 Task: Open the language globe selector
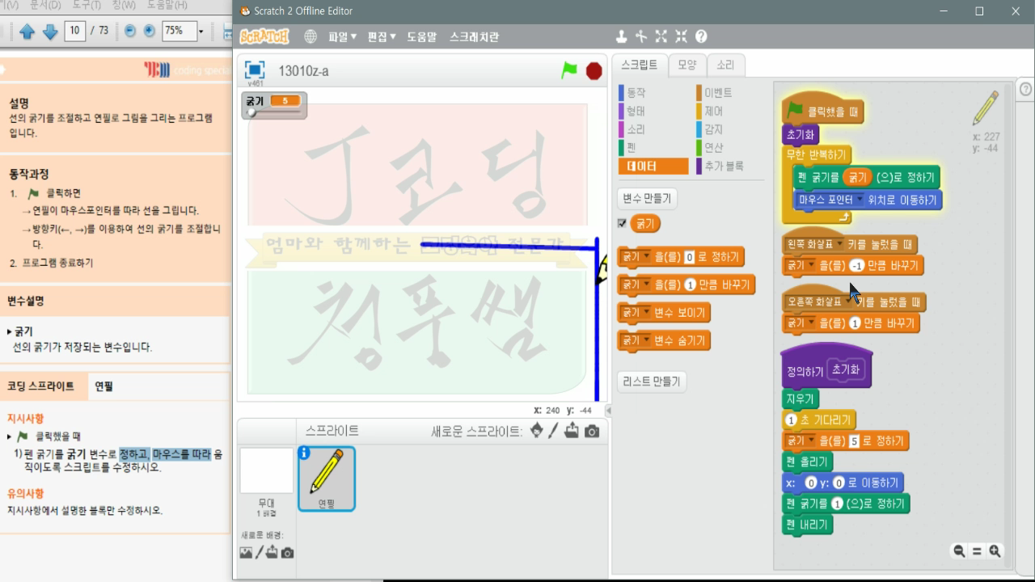312,36
